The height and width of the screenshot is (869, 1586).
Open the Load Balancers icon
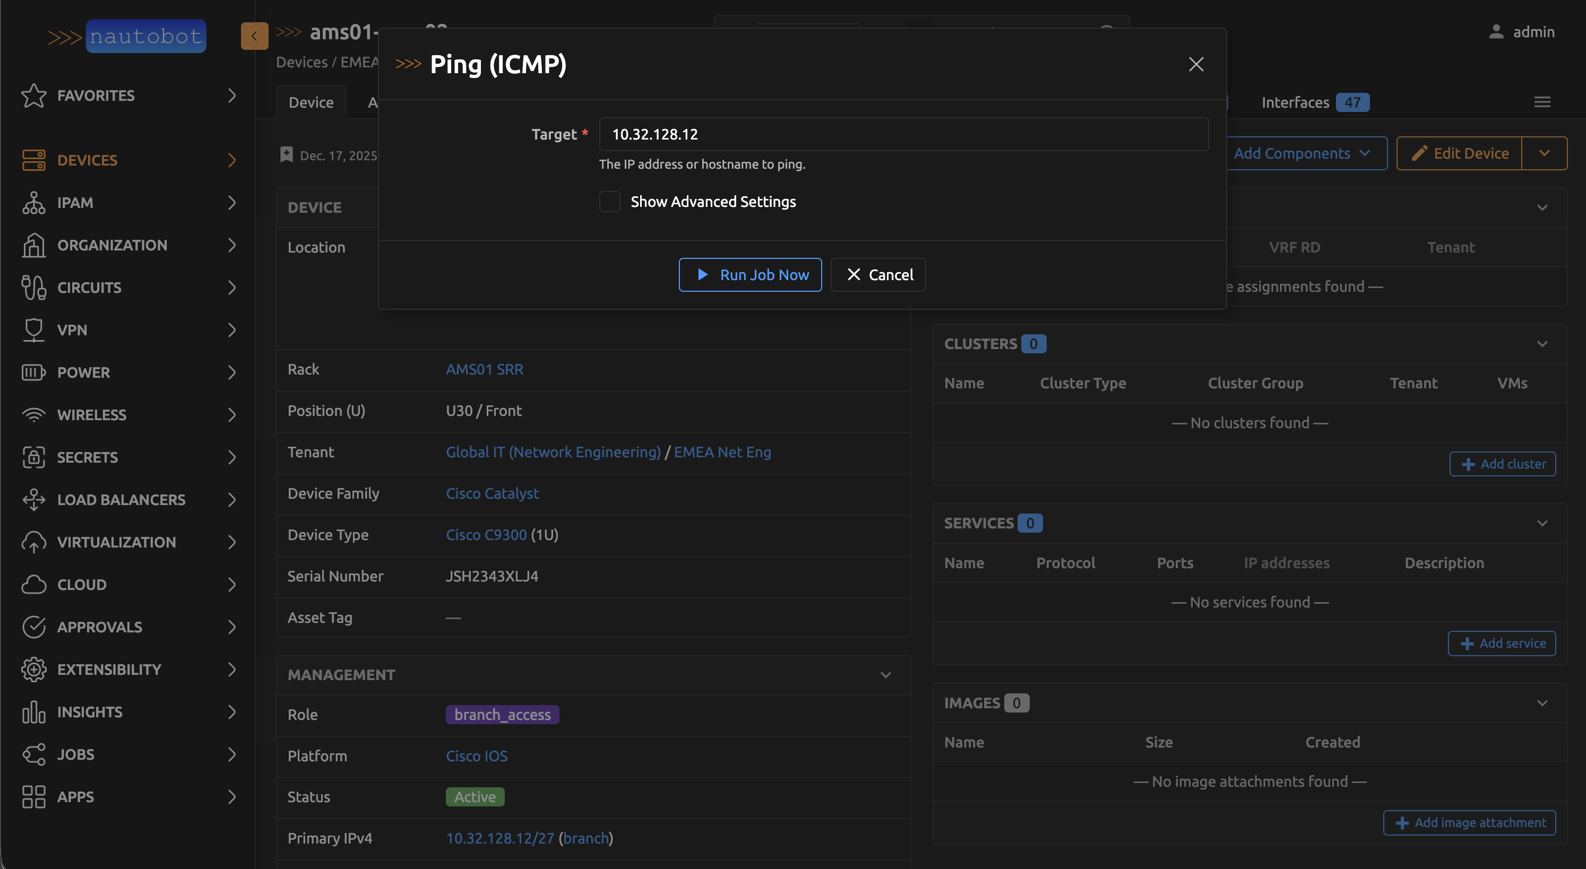tap(33, 500)
